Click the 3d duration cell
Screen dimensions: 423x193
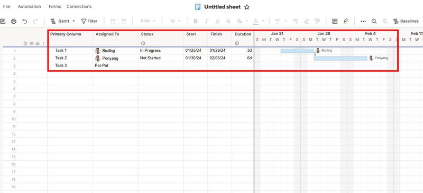click(x=243, y=50)
